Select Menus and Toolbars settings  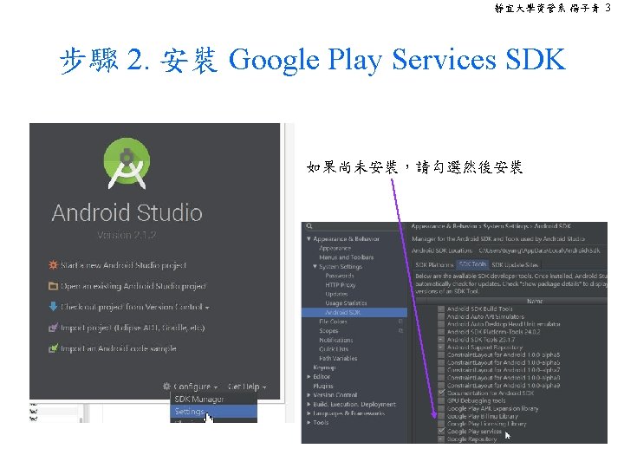(x=346, y=257)
